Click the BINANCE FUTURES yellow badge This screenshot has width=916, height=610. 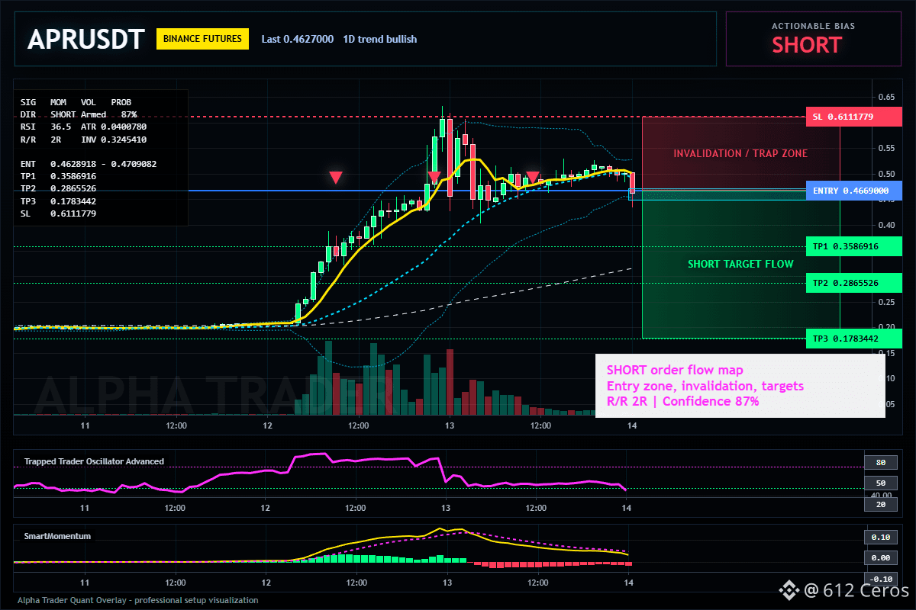tap(203, 39)
